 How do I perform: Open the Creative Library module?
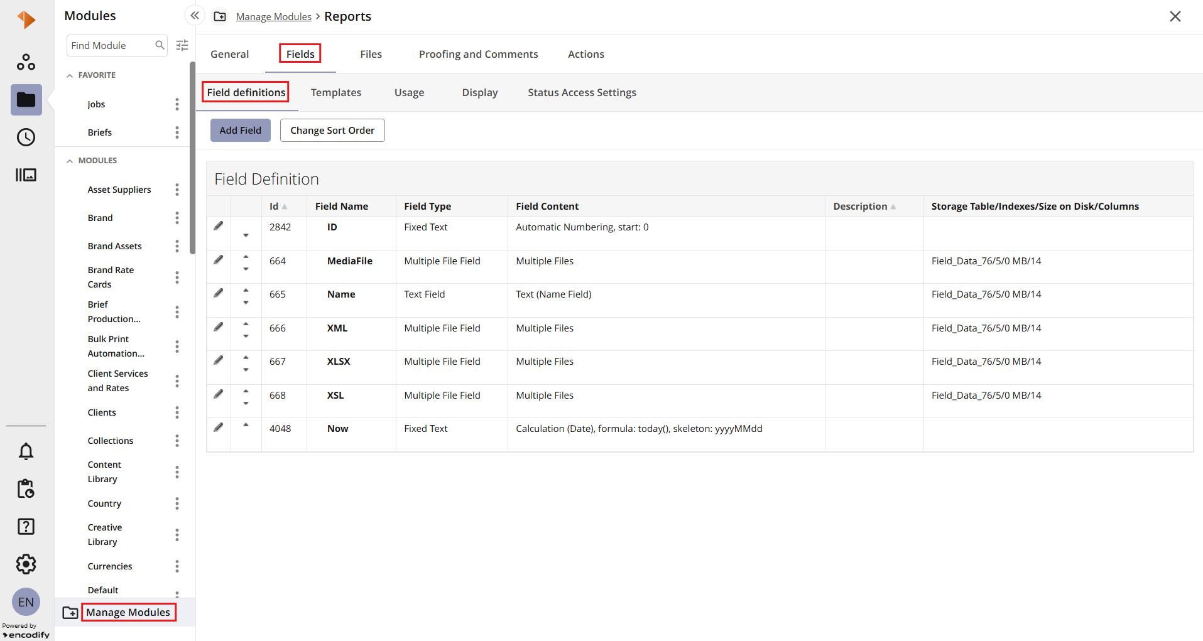(105, 534)
